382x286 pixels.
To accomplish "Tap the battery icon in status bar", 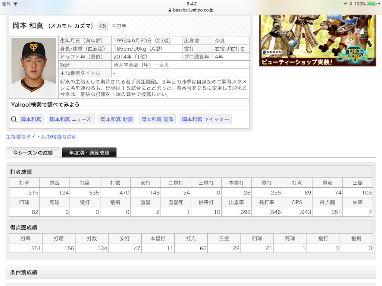I will (372, 4).
